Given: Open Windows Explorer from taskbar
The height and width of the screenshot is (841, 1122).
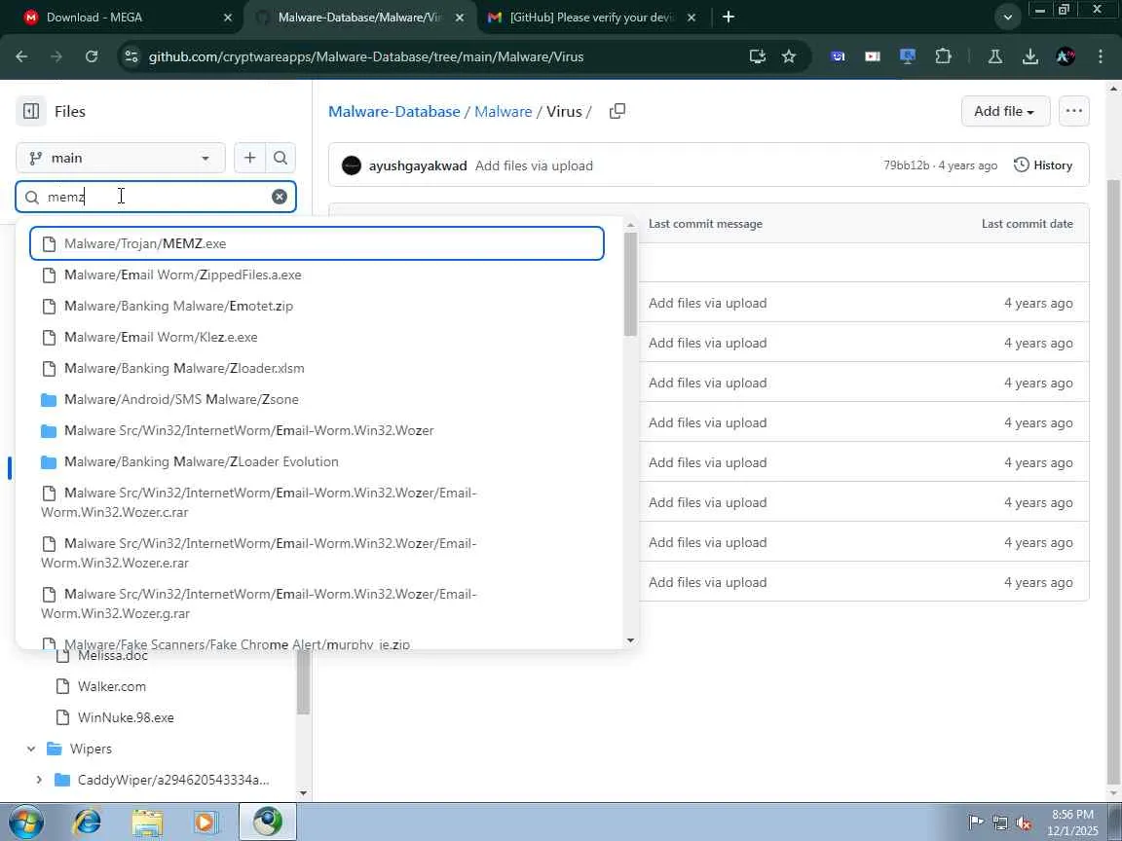Looking at the screenshot, I should pyautogui.click(x=147, y=823).
